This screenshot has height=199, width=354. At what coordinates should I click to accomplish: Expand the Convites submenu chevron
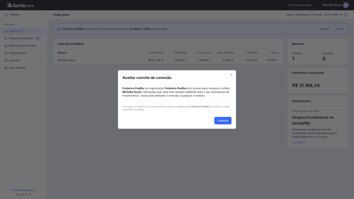click(x=41, y=60)
